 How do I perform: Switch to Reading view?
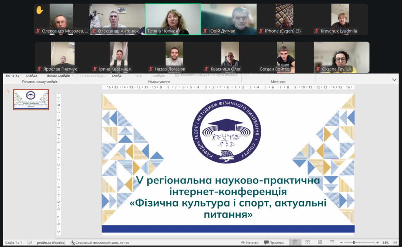click(320, 243)
